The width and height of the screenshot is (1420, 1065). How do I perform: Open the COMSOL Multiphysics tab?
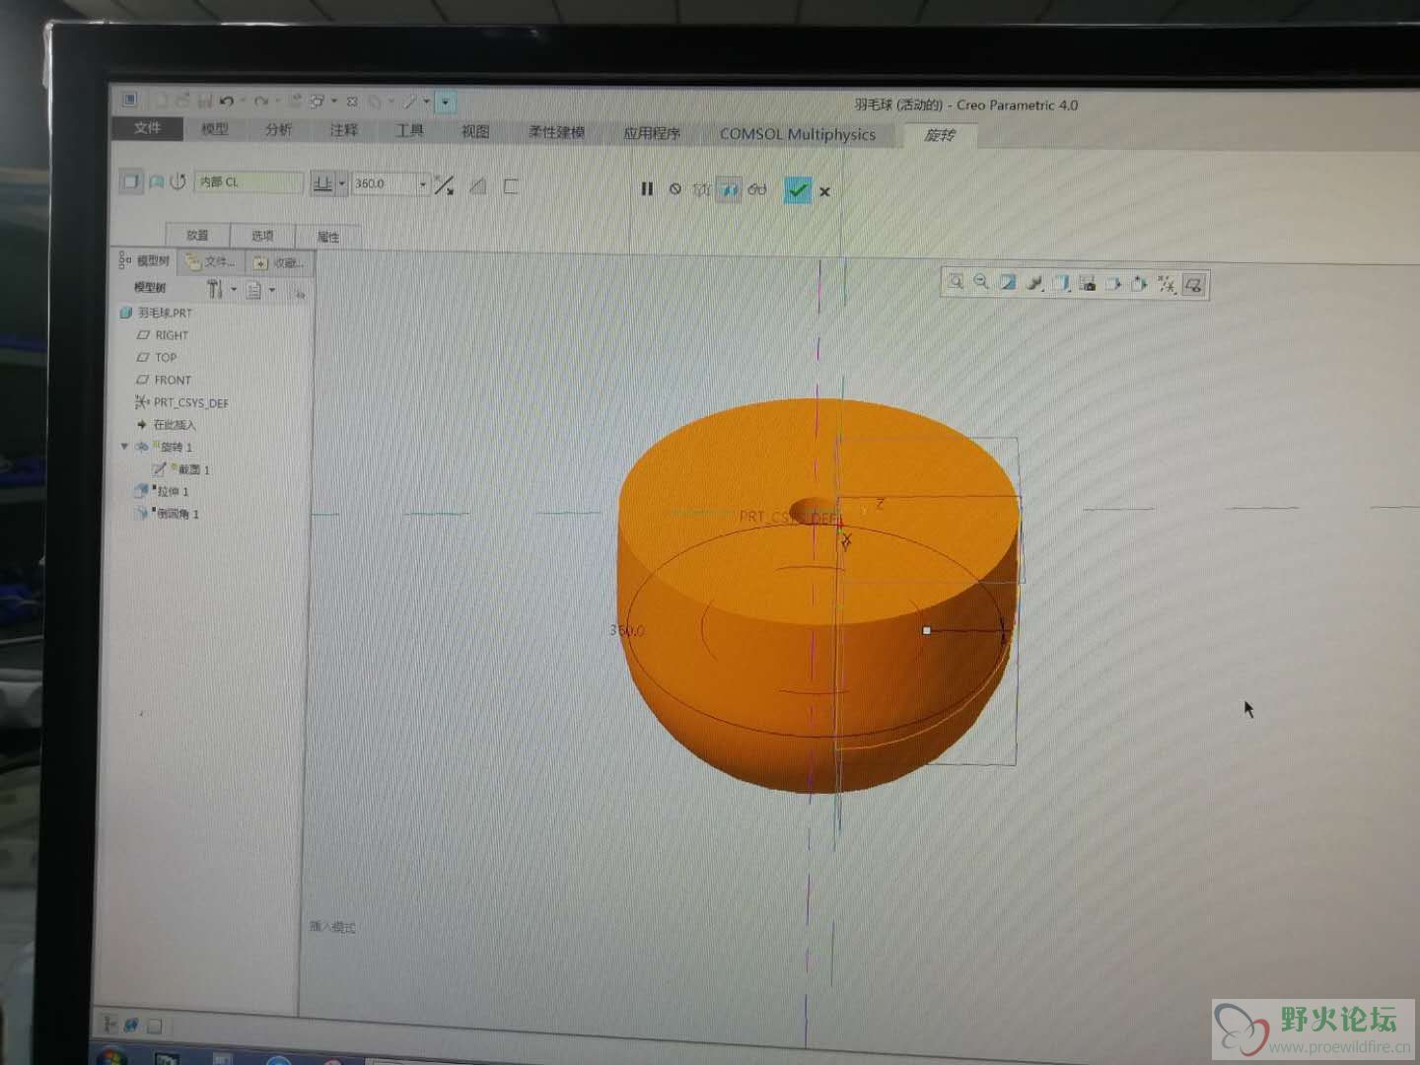[x=797, y=134]
